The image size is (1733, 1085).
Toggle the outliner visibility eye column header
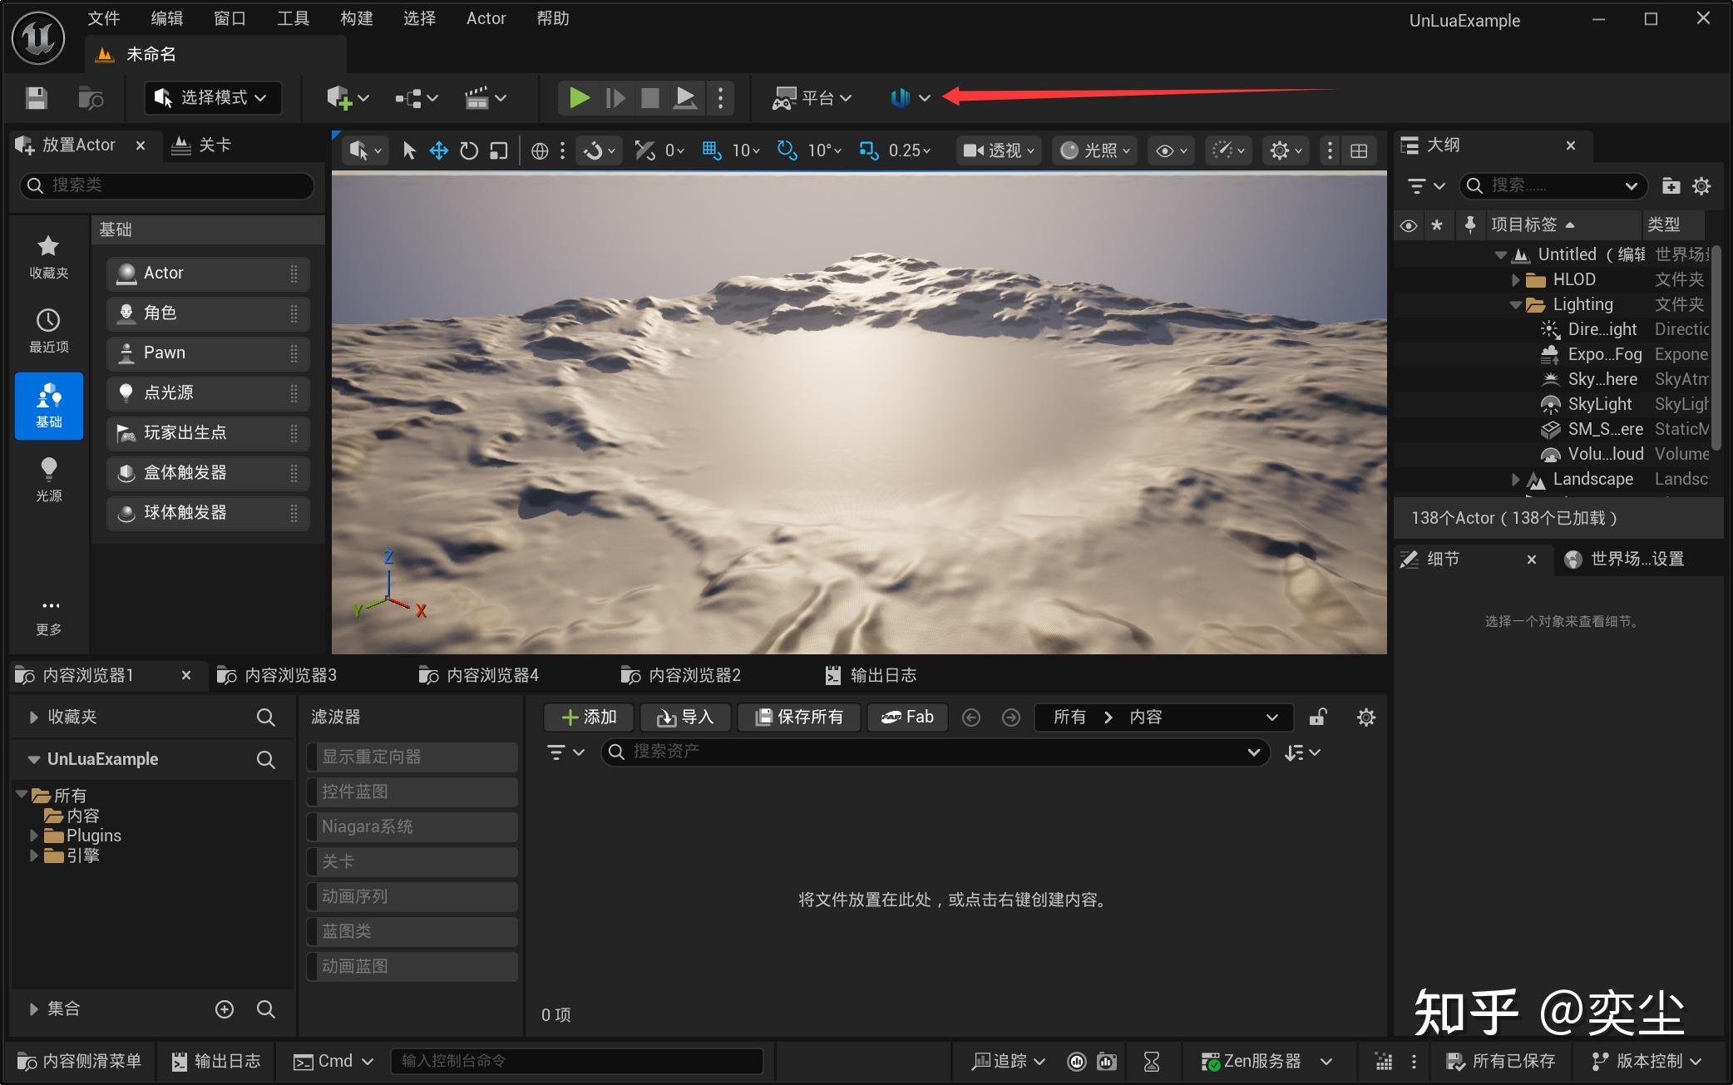(1408, 225)
